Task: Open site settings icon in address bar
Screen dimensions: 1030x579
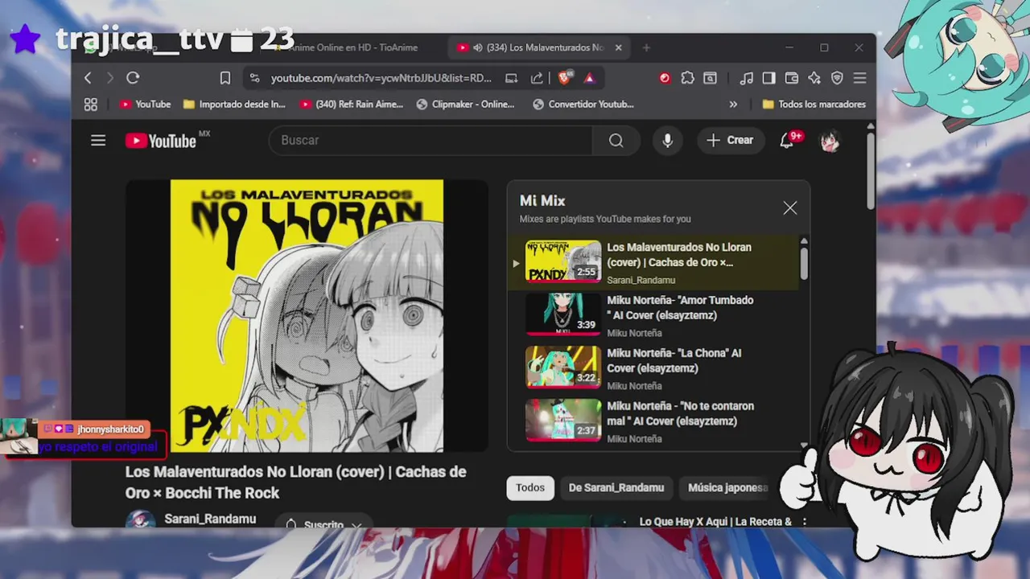Action: pyautogui.click(x=254, y=78)
